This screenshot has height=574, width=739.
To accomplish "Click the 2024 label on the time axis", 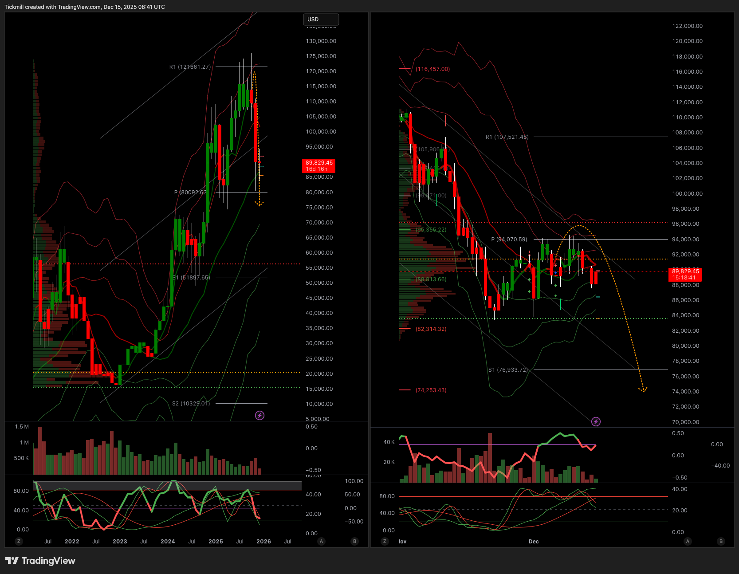I will pos(168,541).
